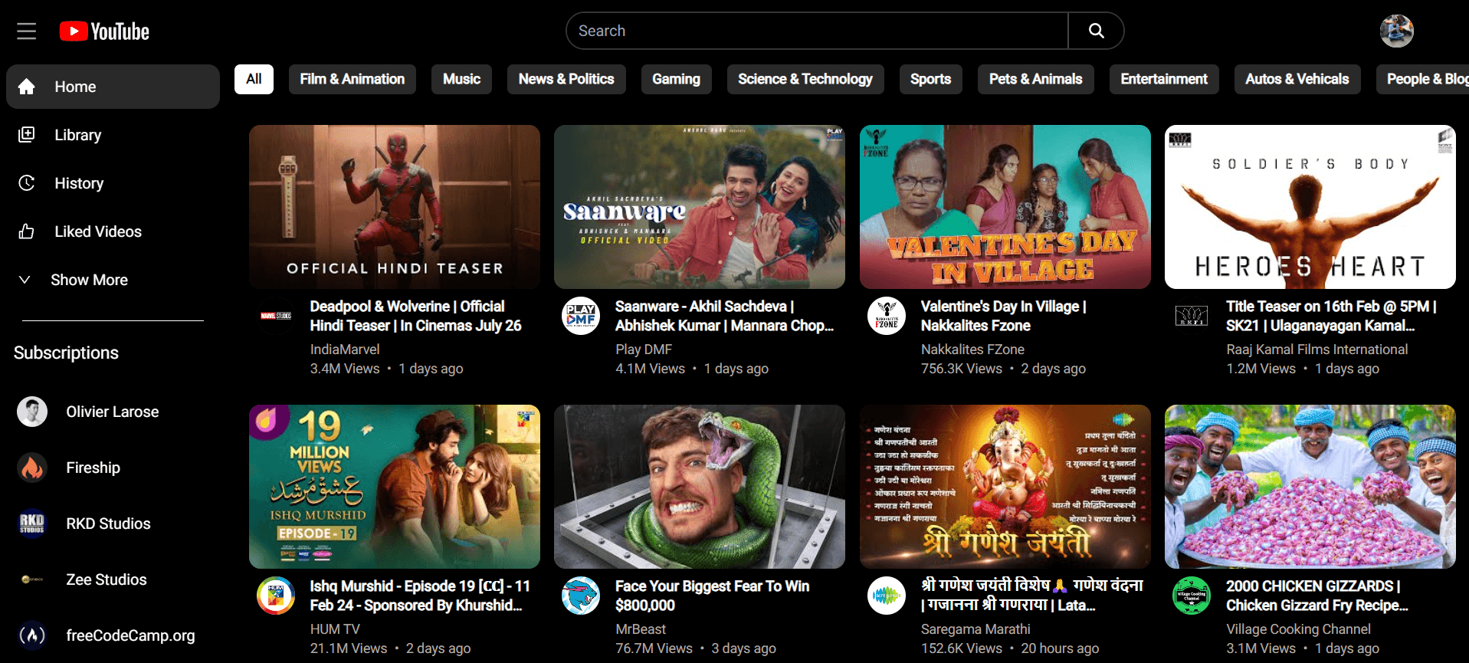Open MrBeast snake video thumbnail
The height and width of the screenshot is (663, 1469).
[700, 487]
